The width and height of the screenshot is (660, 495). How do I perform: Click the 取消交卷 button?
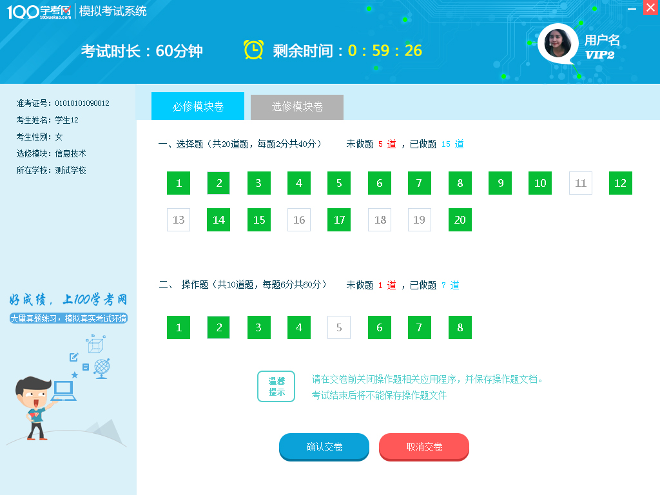[424, 447]
